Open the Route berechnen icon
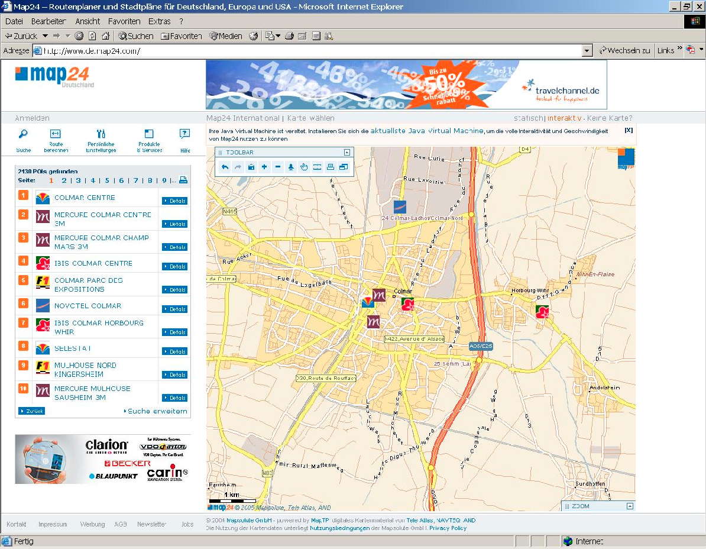Screen dimensions: 706x549 [x=56, y=134]
